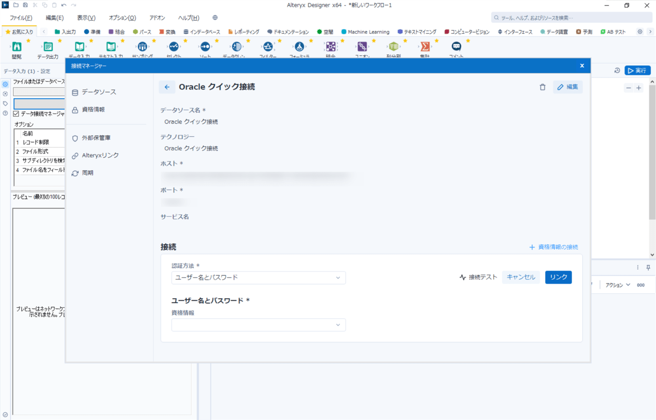Image resolution: width=656 pixels, height=420 pixels.
Task: Expand the アクション dropdown
Action: pos(618,285)
